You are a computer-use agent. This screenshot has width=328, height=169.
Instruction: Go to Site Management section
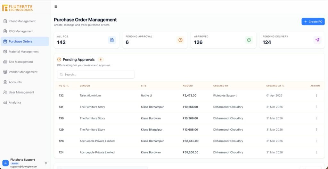[25, 62]
